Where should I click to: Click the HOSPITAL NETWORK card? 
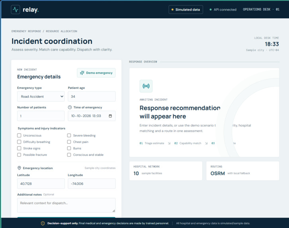[x=166, y=171]
